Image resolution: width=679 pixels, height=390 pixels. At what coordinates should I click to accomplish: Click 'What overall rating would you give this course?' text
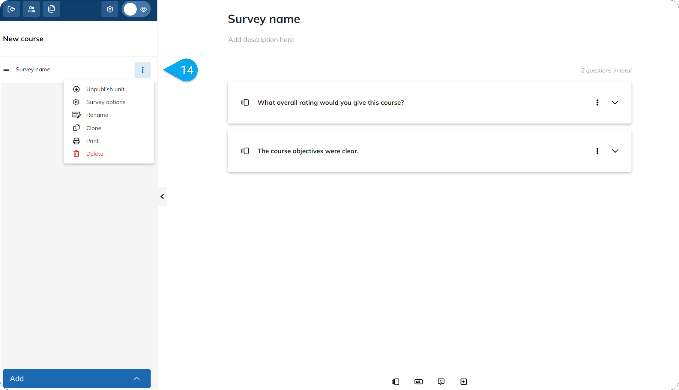[x=330, y=102]
